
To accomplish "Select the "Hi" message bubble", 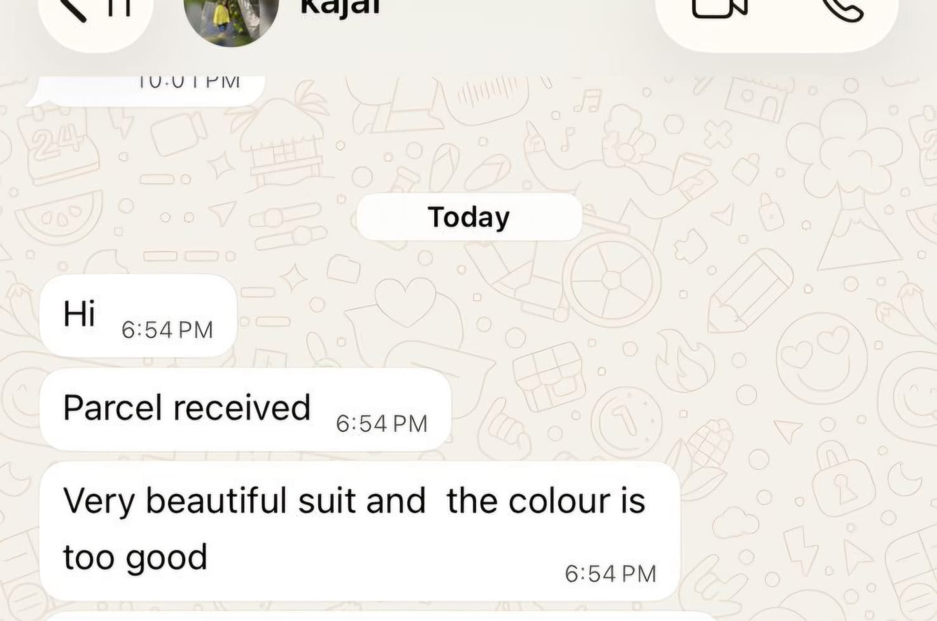I will click(x=138, y=315).
